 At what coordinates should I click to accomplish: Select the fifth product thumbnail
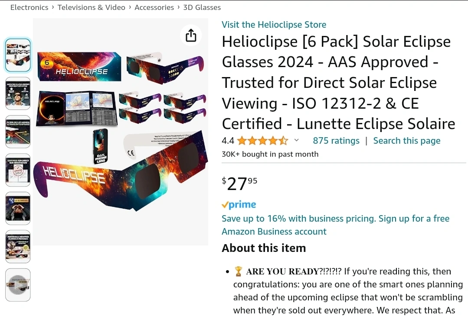[x=18, y=208]
